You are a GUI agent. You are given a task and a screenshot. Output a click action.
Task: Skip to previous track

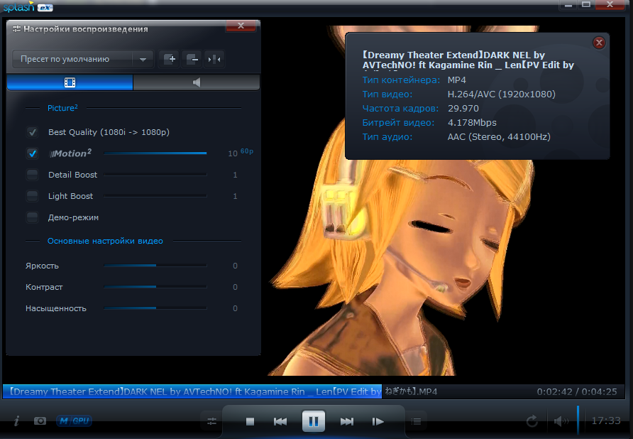tap(280, 421)
